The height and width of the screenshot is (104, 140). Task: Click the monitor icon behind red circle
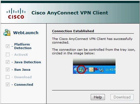(87, 69)
